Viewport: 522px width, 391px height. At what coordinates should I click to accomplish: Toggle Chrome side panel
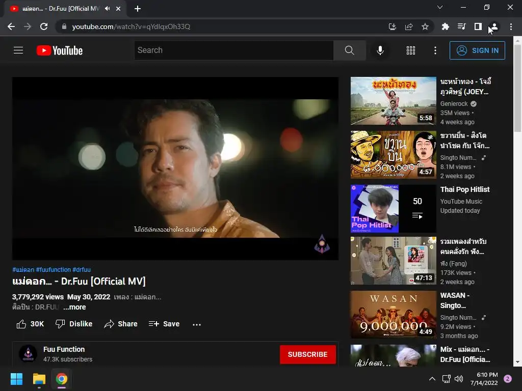pyautogui.click(x=478, y=26)
